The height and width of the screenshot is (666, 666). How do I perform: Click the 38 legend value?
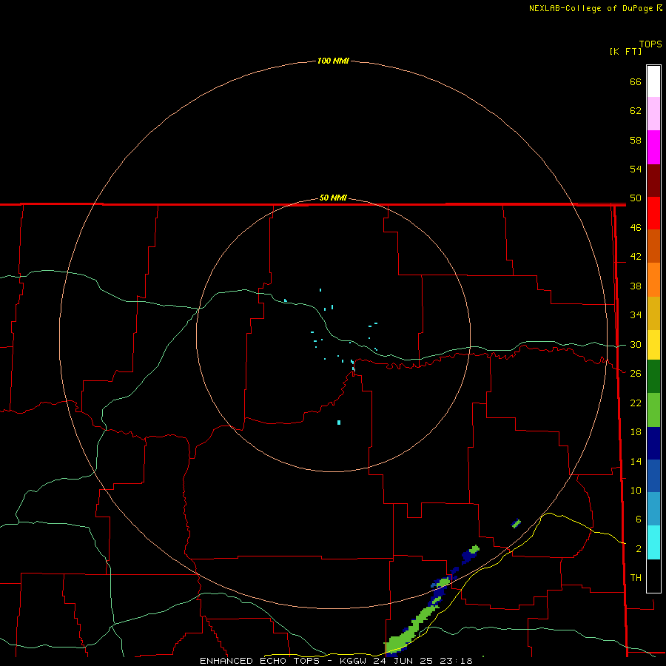pos(636,286)
